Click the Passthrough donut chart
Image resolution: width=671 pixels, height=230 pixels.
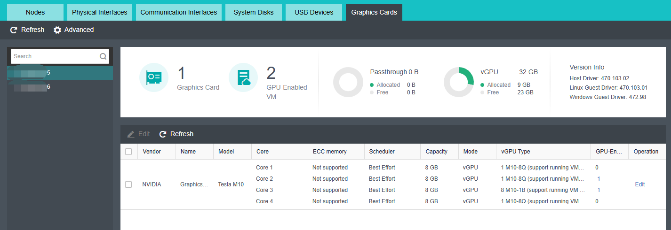348,82
